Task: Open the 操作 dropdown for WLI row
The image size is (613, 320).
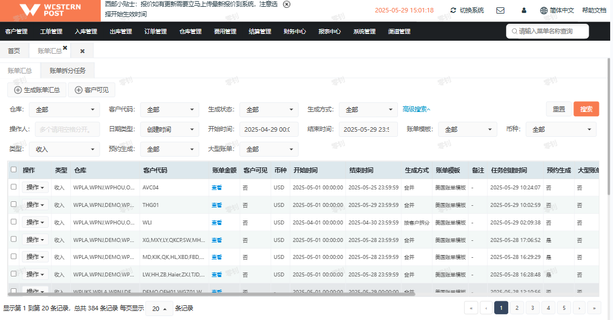Action: coord(35,222)
